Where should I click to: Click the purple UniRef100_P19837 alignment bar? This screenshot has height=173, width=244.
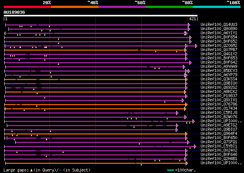95,96
